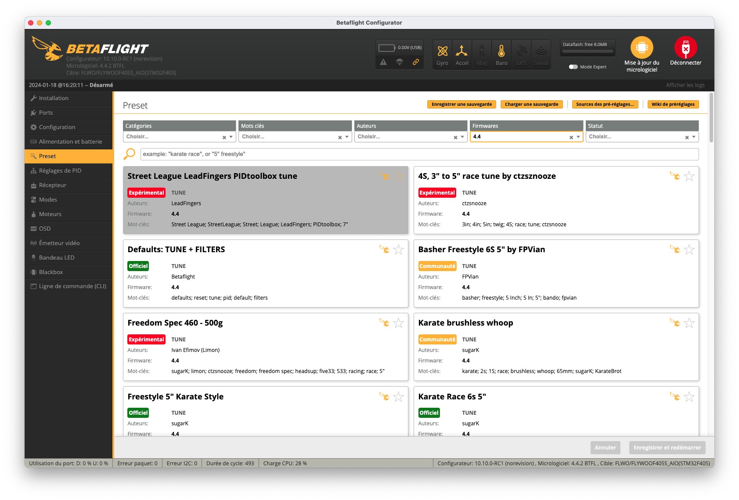
Task: Click Charger une sauvegarde button
Action: coord(531,105)
